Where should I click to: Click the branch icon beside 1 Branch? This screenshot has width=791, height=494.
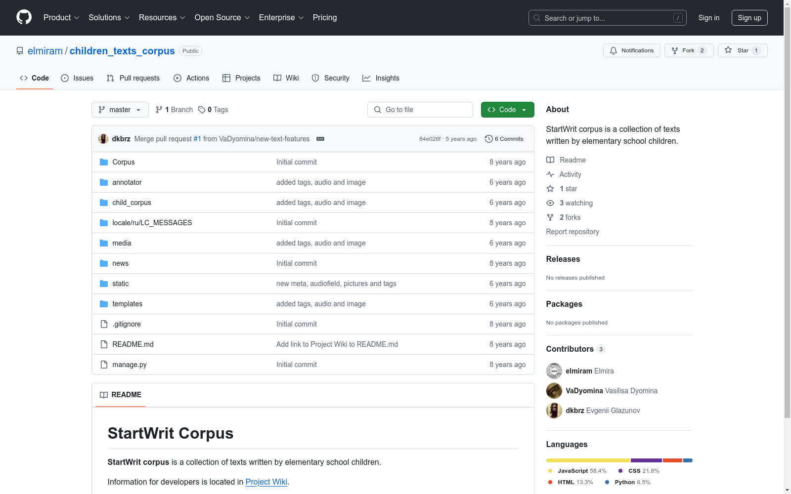[159, 110]
